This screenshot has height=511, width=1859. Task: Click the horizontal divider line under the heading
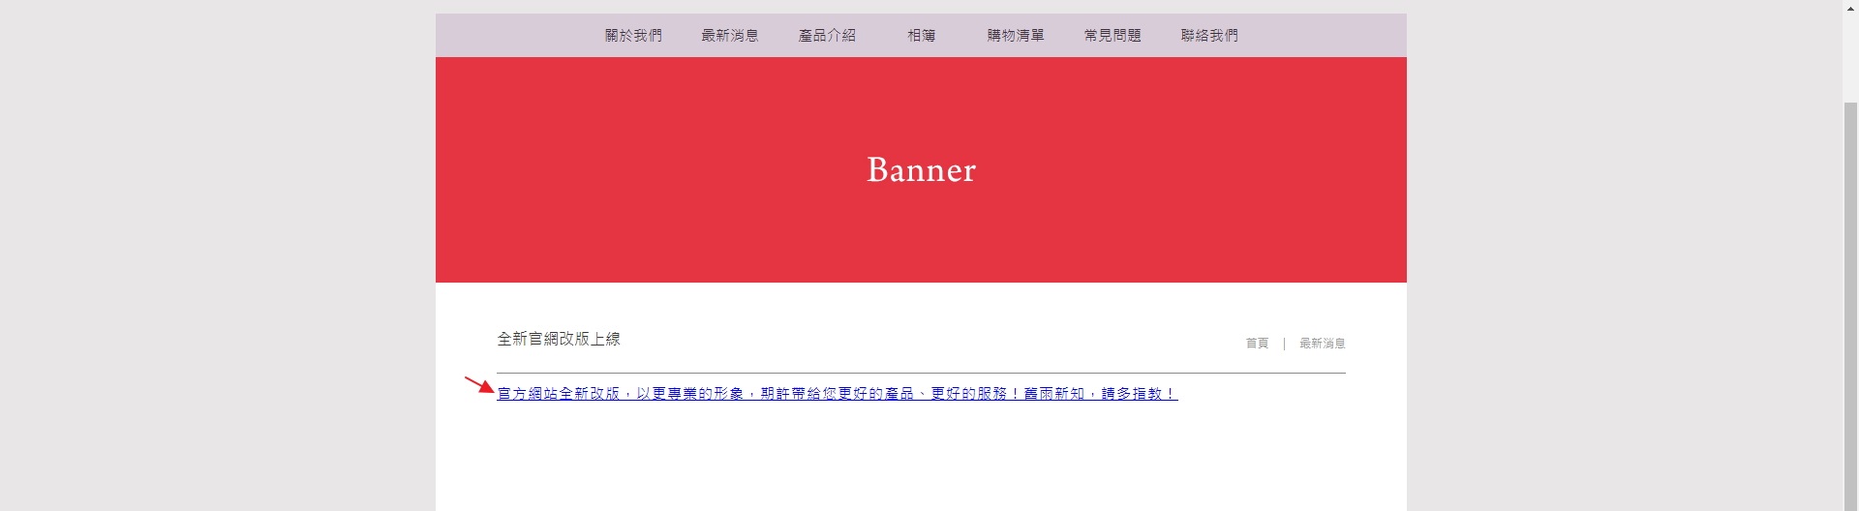(920, 373)
